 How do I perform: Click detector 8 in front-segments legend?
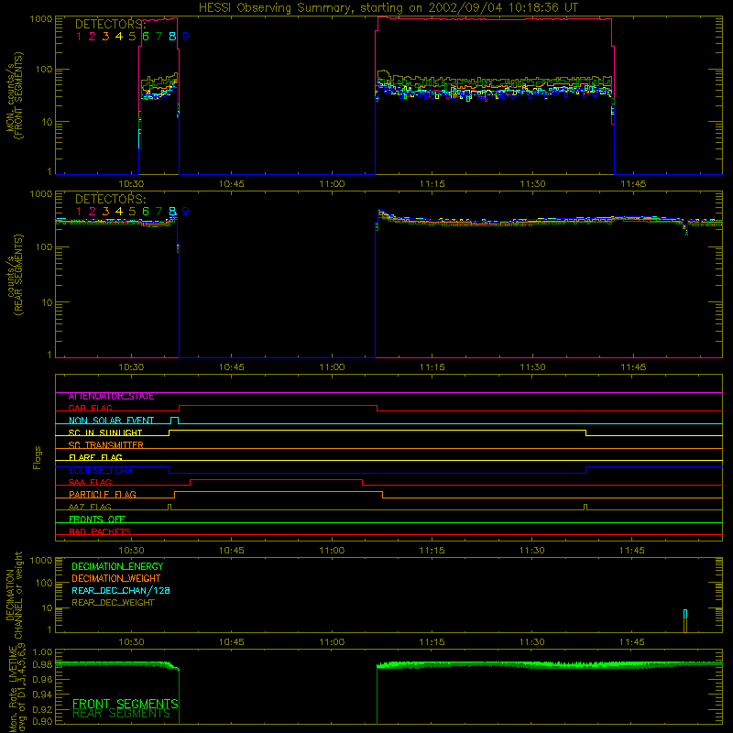point(172,37)
